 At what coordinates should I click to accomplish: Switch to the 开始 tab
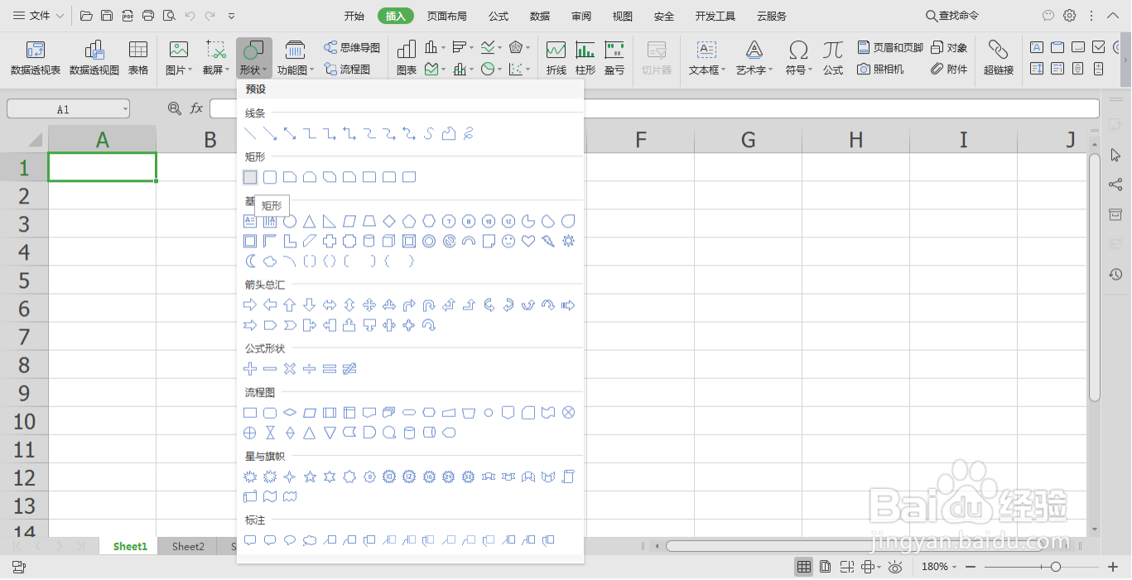coord(354,16)
